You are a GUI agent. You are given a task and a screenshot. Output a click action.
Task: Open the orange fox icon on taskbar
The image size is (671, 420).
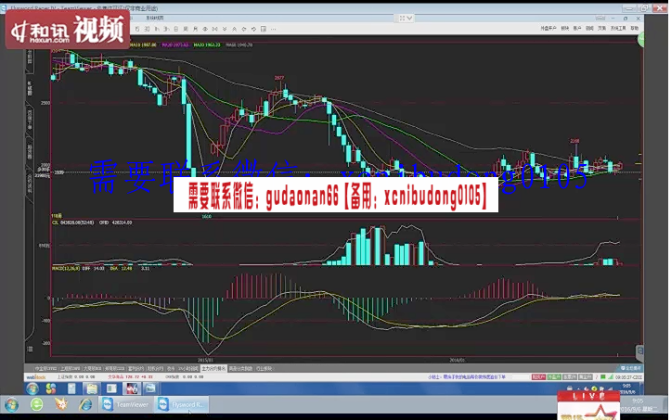pos(61,404)
